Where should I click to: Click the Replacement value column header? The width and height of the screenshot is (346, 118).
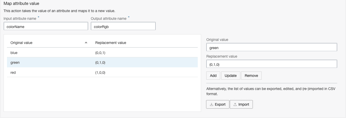point(111,43)
